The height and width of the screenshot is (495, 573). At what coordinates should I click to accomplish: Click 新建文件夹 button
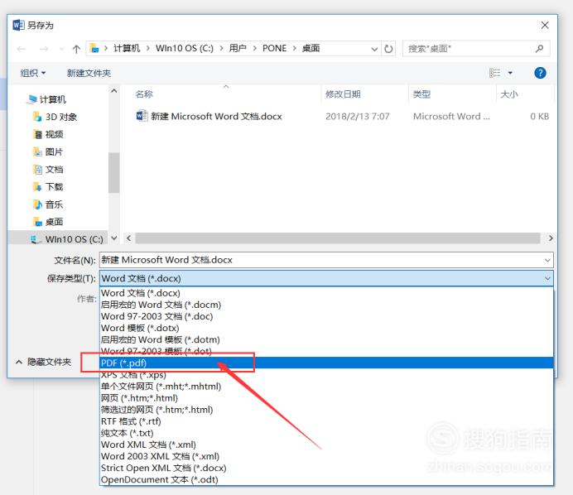[89, 73]
